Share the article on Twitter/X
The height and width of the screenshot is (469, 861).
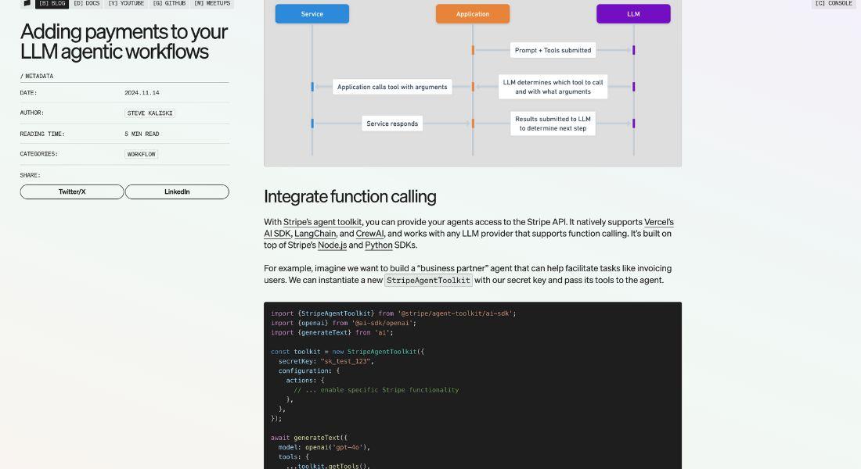[72, 192]
